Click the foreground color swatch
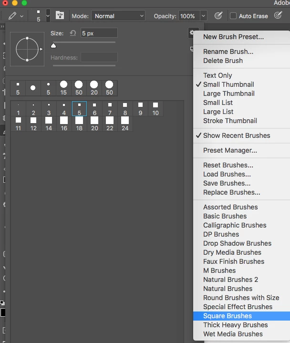This screenshot has width=290, height=343. (3, 312)
